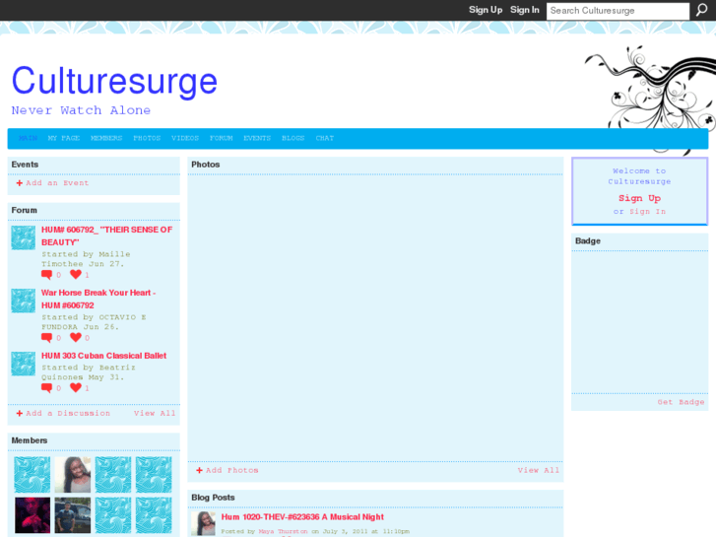
Task: Click Sign Up in welcome box
Action: coord(640,198)
